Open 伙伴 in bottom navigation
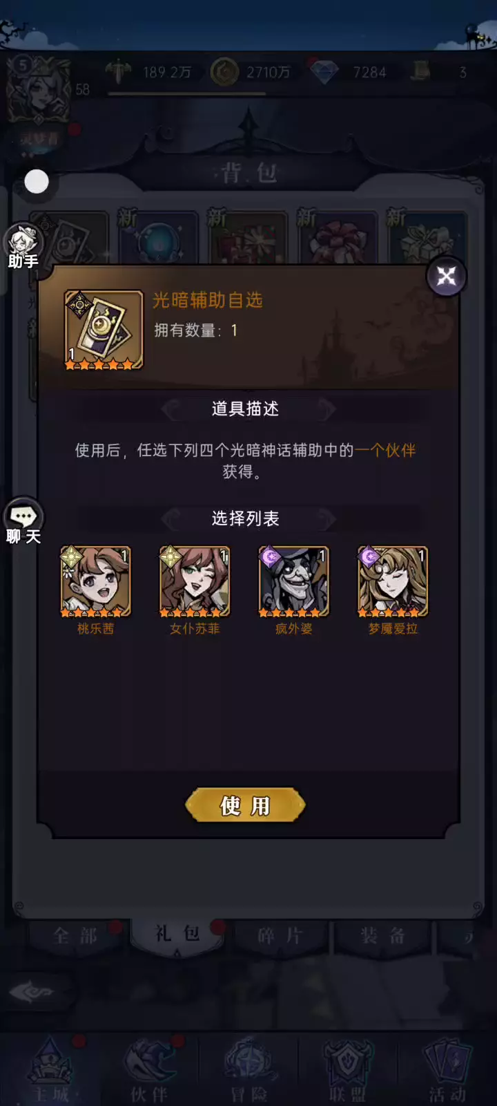This screenshot has height=1106, width=497. (150, 1069)
